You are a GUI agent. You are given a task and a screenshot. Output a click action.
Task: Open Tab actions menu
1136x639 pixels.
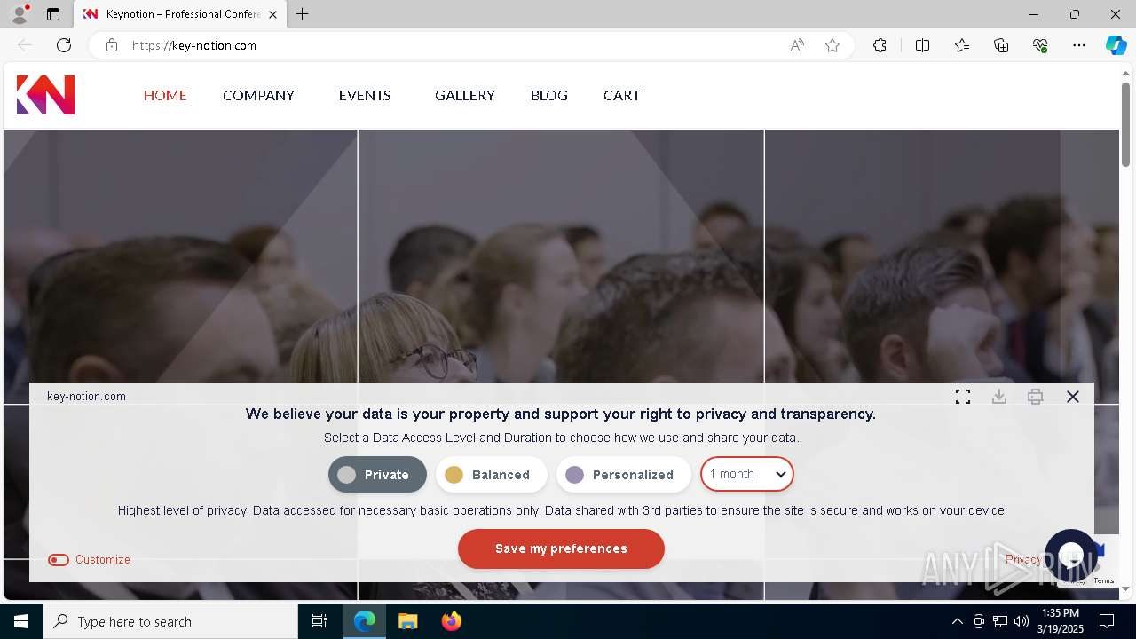click(53, 14)
